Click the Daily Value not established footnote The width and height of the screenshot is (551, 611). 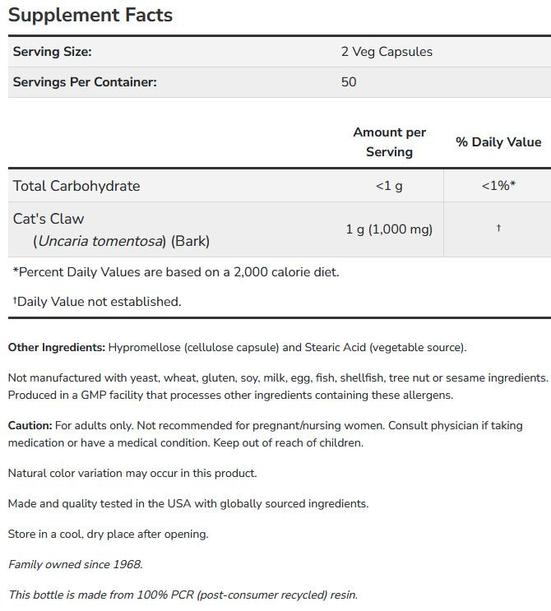96,302
